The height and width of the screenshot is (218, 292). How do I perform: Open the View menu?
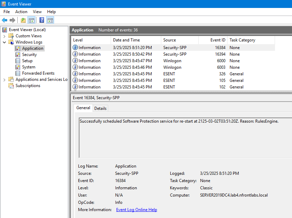coord(37,12)
